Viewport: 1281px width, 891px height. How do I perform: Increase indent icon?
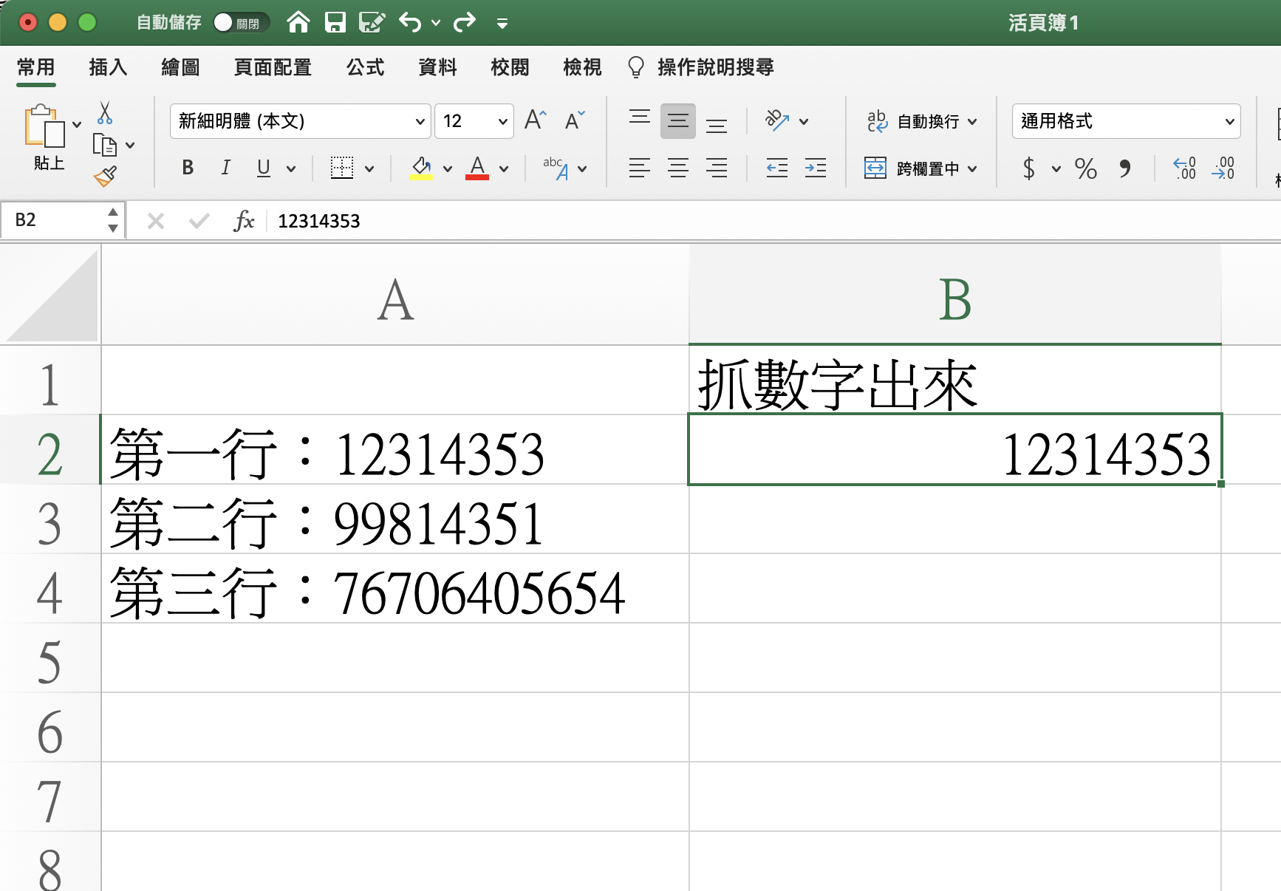(x=816, y=168)
